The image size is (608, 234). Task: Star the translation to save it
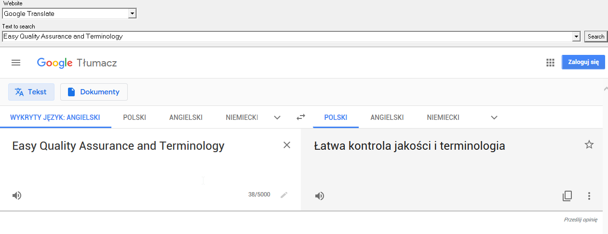(589, 144)
